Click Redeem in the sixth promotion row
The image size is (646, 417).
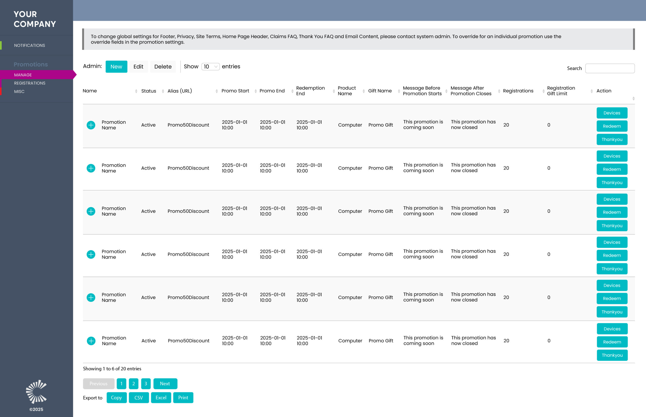(x=612, y=342)
